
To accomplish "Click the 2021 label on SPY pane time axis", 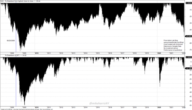I will click(x=171, y=107).
